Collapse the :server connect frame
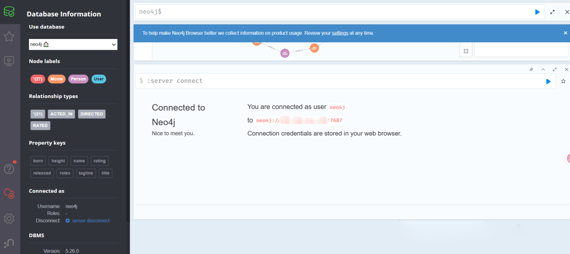 point(543,70)
